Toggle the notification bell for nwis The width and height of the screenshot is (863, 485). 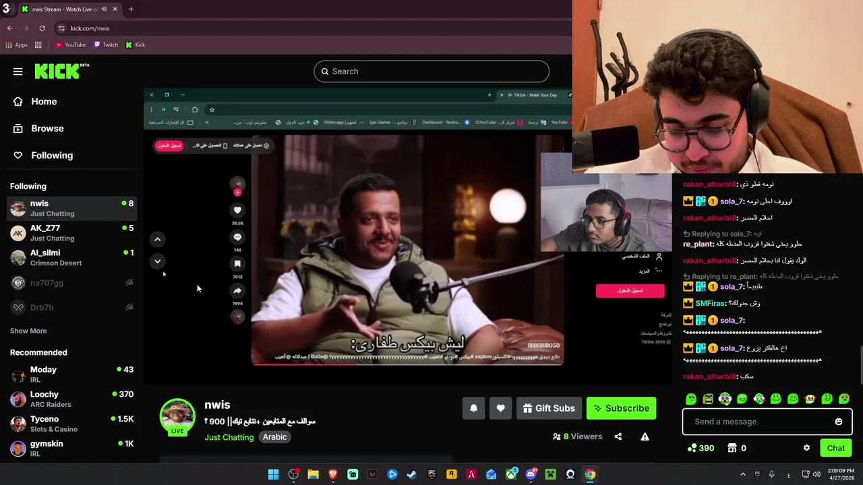click(x=473, y=408)
